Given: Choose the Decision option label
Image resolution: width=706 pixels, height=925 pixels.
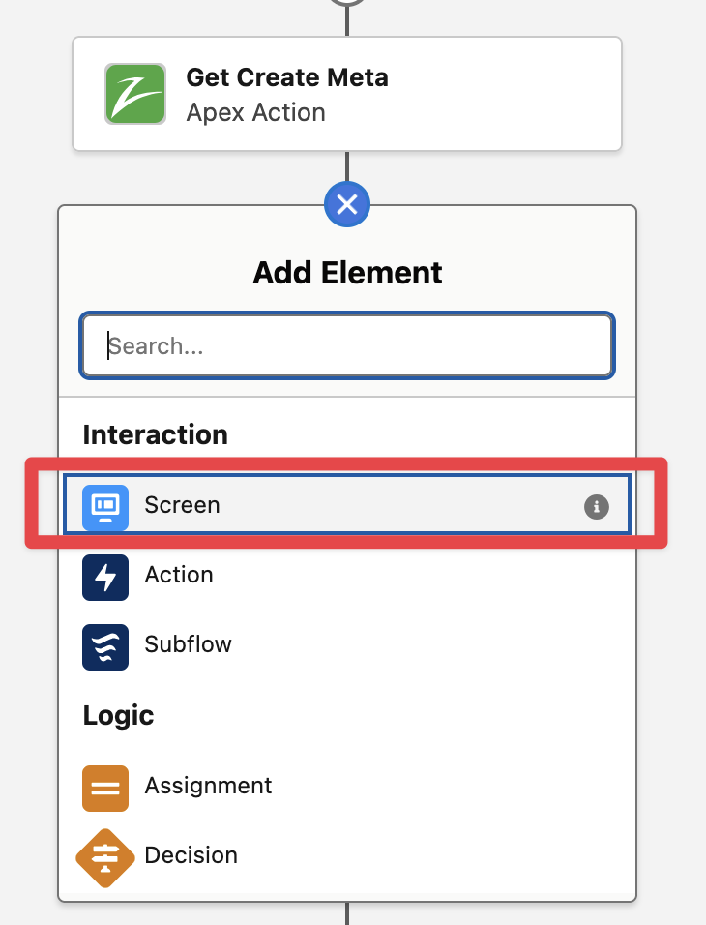Looking at the screenshot, I should click(191, 855).
